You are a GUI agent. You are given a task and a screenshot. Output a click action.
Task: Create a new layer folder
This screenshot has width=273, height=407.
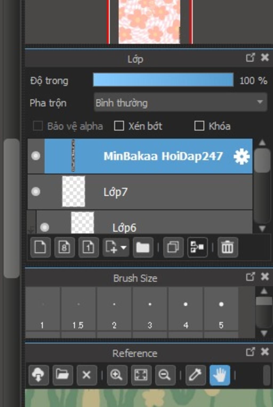coord(143,247)
